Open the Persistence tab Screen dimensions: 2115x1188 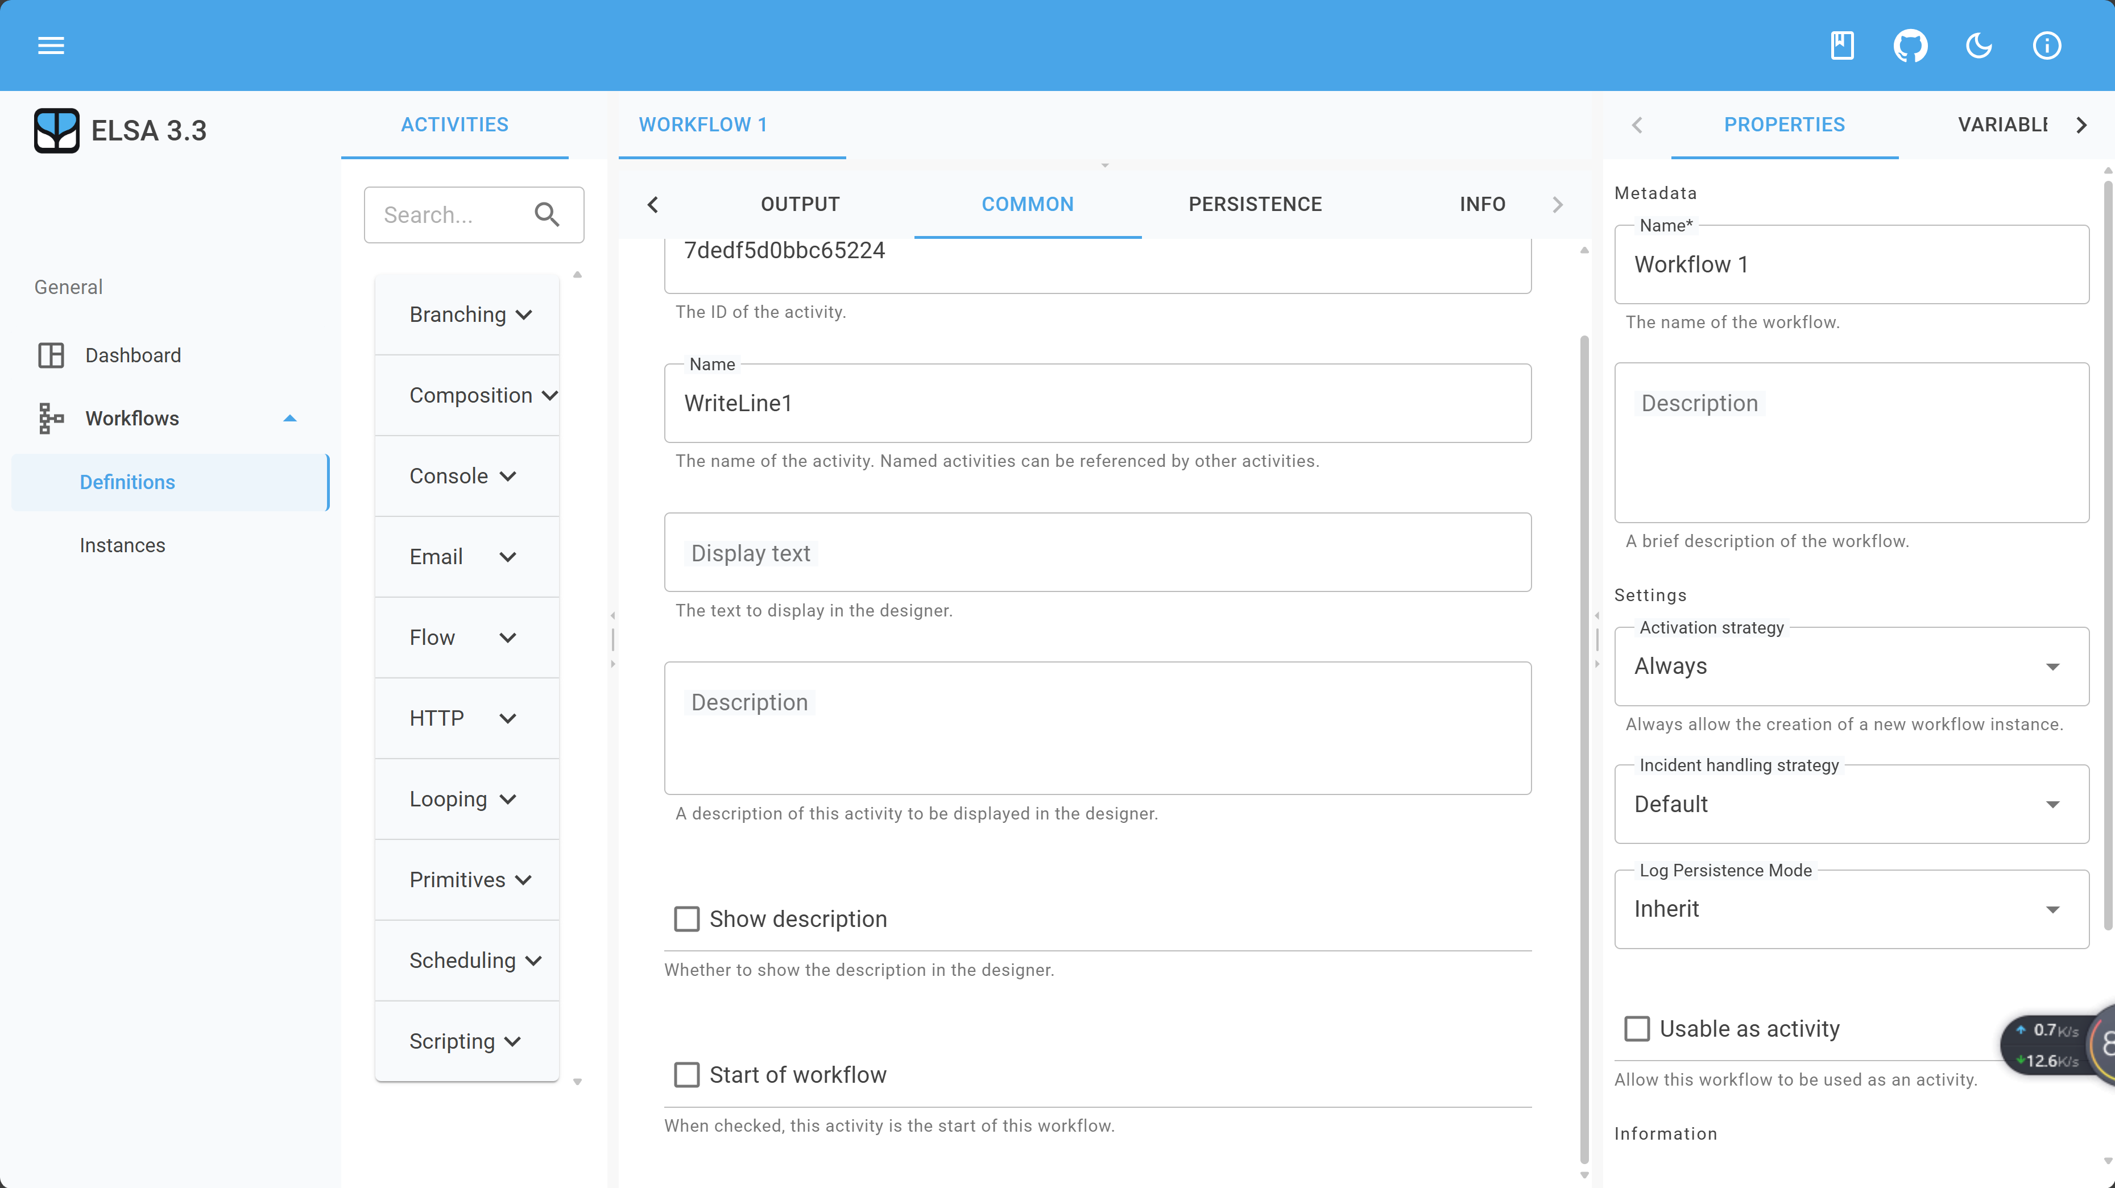coord(1255,204)
